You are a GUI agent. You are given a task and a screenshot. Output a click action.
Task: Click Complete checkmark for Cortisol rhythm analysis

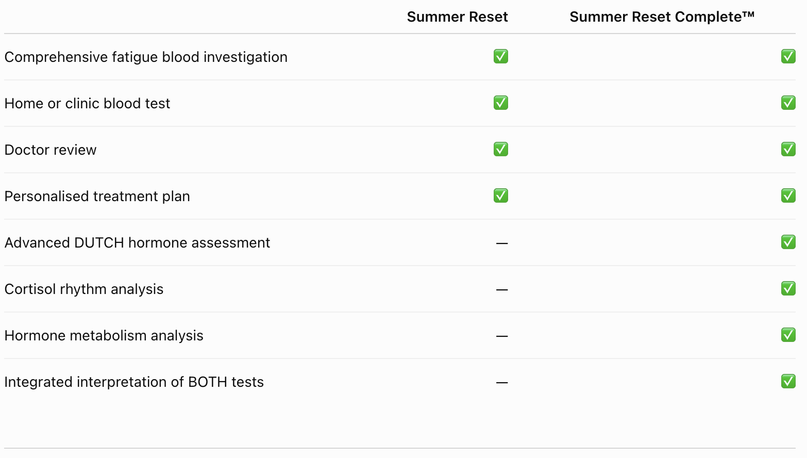(788, 288)
